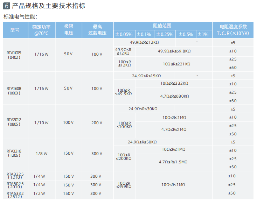257x205 pixels.
Task: Click the 1/10 W rated power cell
Action: 41,123
